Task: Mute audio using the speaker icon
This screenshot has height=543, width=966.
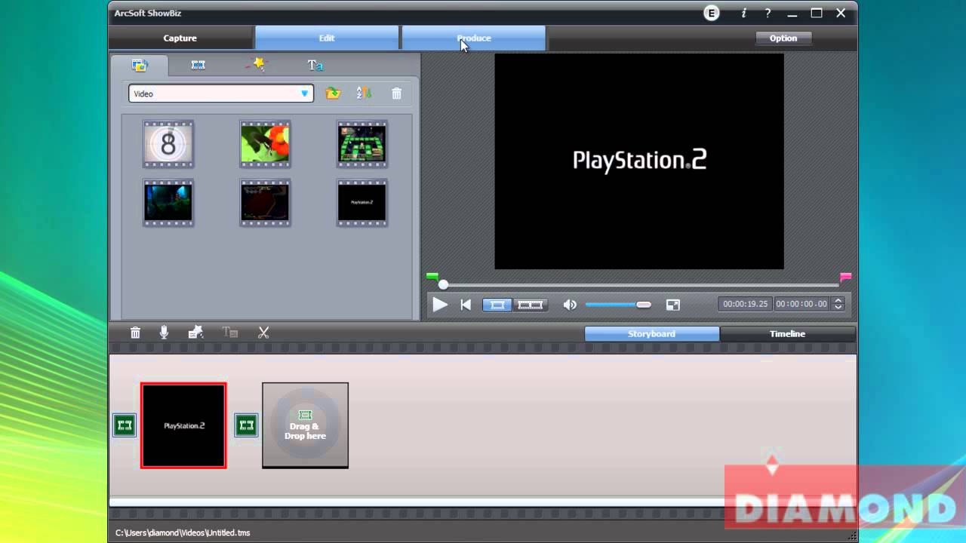Action: 570,305
